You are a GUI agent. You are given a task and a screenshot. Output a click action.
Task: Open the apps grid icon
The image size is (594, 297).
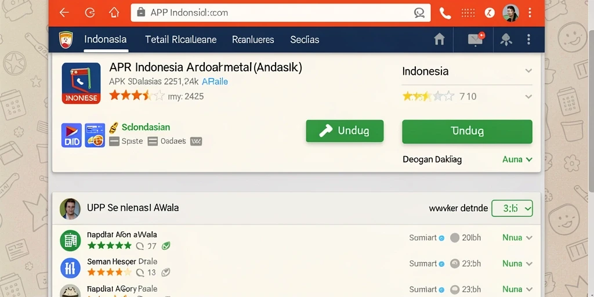click(468, 13)
